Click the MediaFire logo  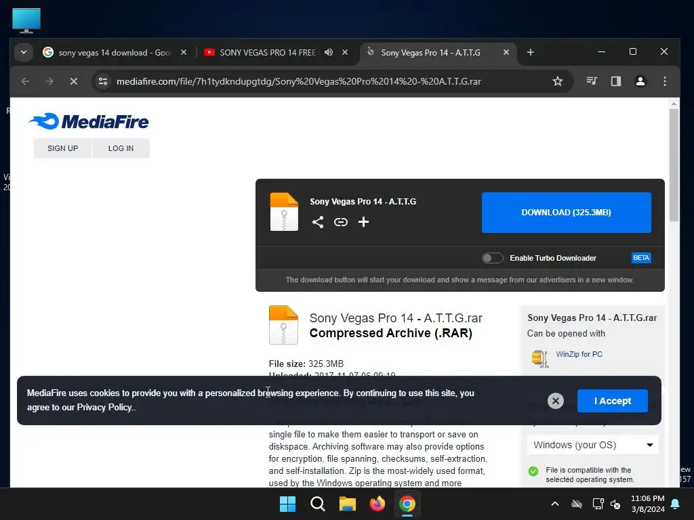pyautogui.click(x=89, y=122)
